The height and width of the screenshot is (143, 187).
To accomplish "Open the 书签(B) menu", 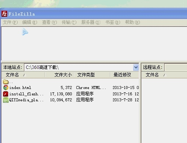I will 113,22.
